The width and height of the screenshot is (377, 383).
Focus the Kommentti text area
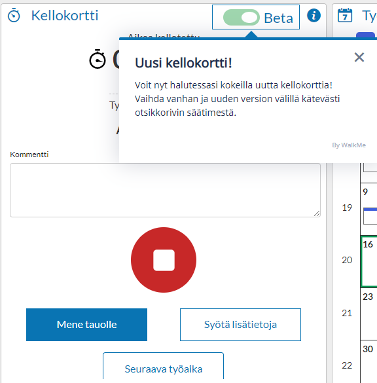click(166, 190)
